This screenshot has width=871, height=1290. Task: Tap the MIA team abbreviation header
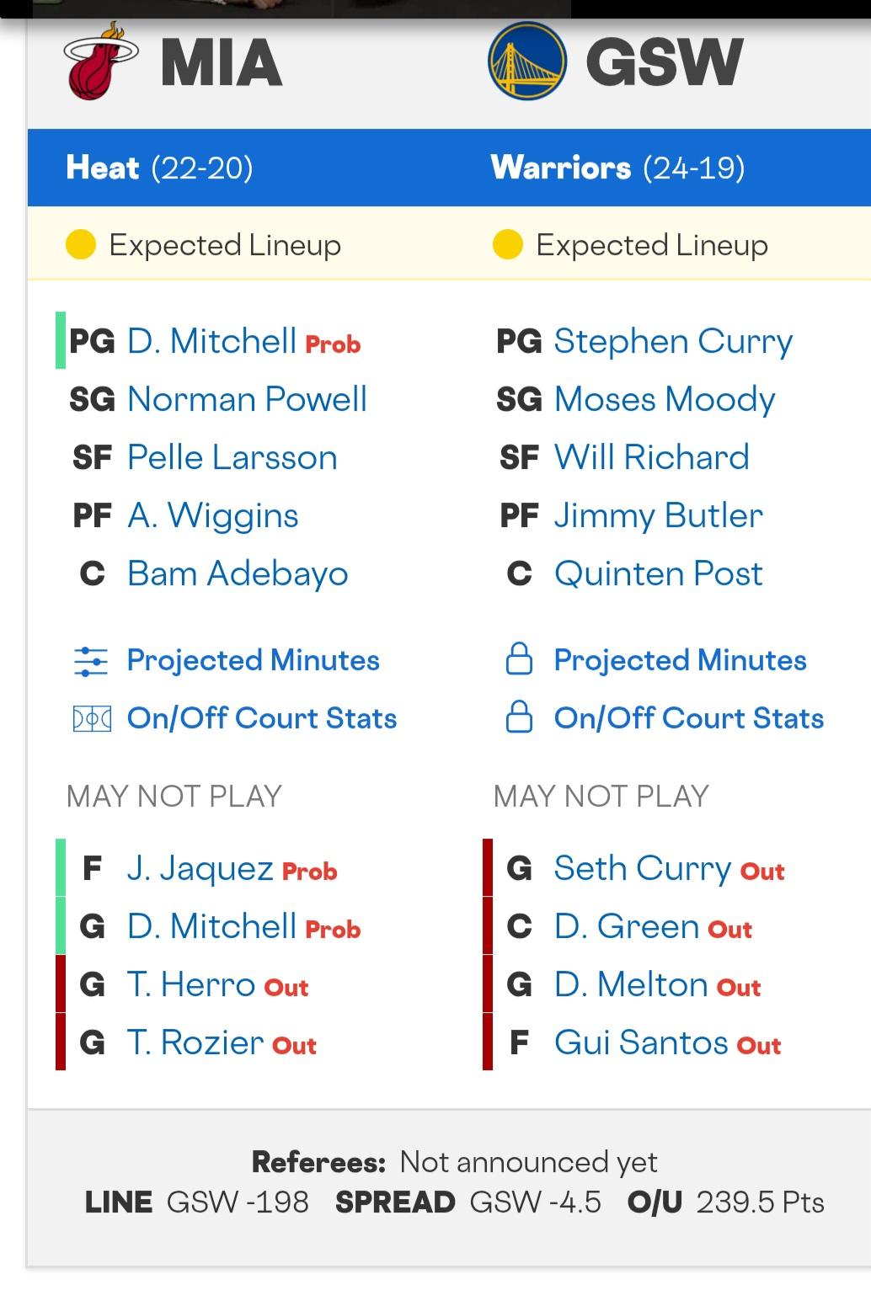[222, 63]
